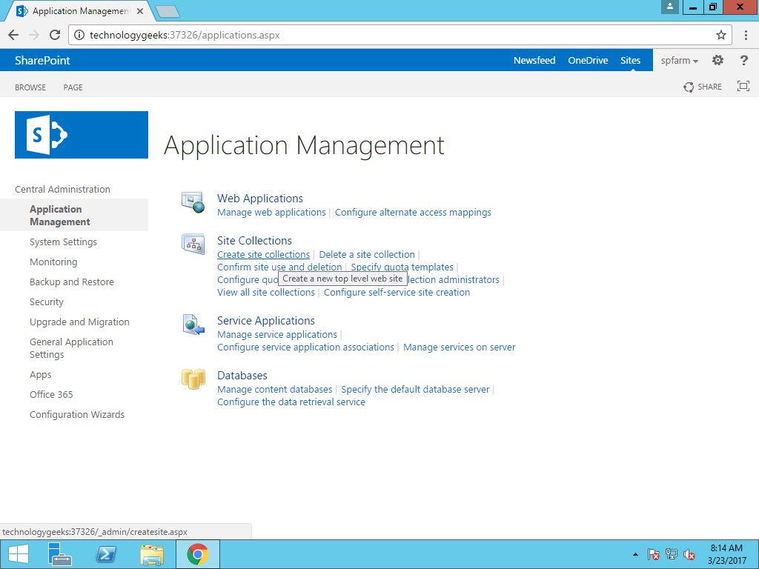Click the Databases section icon
The image size is (759, 569).
(193, 379)
